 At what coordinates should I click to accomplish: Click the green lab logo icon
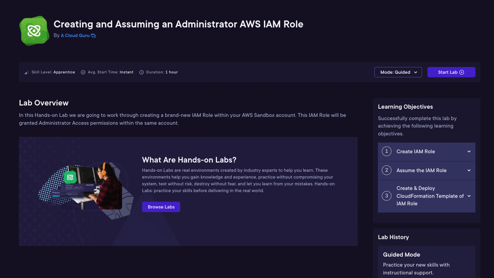(34, 31)
